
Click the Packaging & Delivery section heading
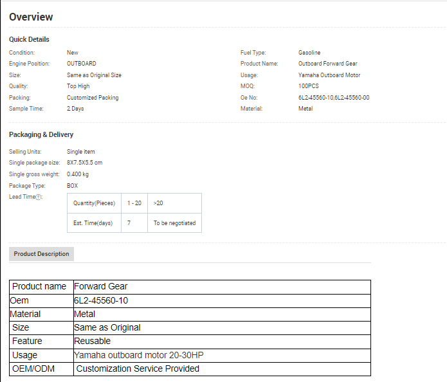point(41,135)
